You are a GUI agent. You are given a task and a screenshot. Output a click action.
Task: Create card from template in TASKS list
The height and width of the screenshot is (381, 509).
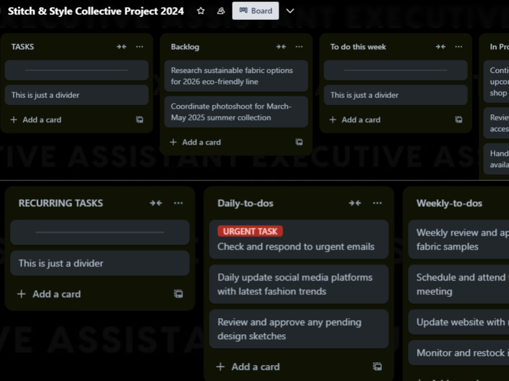[x=139, y=119]
